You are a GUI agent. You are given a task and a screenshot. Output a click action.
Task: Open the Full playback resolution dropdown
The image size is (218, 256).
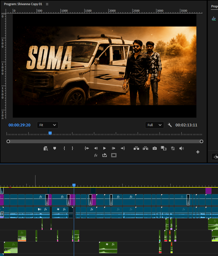click(154, 125)
